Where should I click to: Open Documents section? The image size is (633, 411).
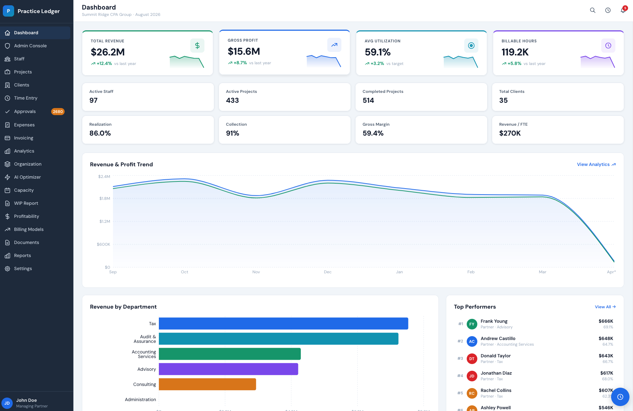point(35,243)
